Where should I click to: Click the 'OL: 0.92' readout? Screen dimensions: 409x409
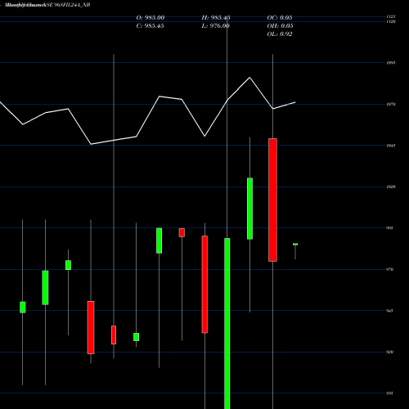click(280, 34)
